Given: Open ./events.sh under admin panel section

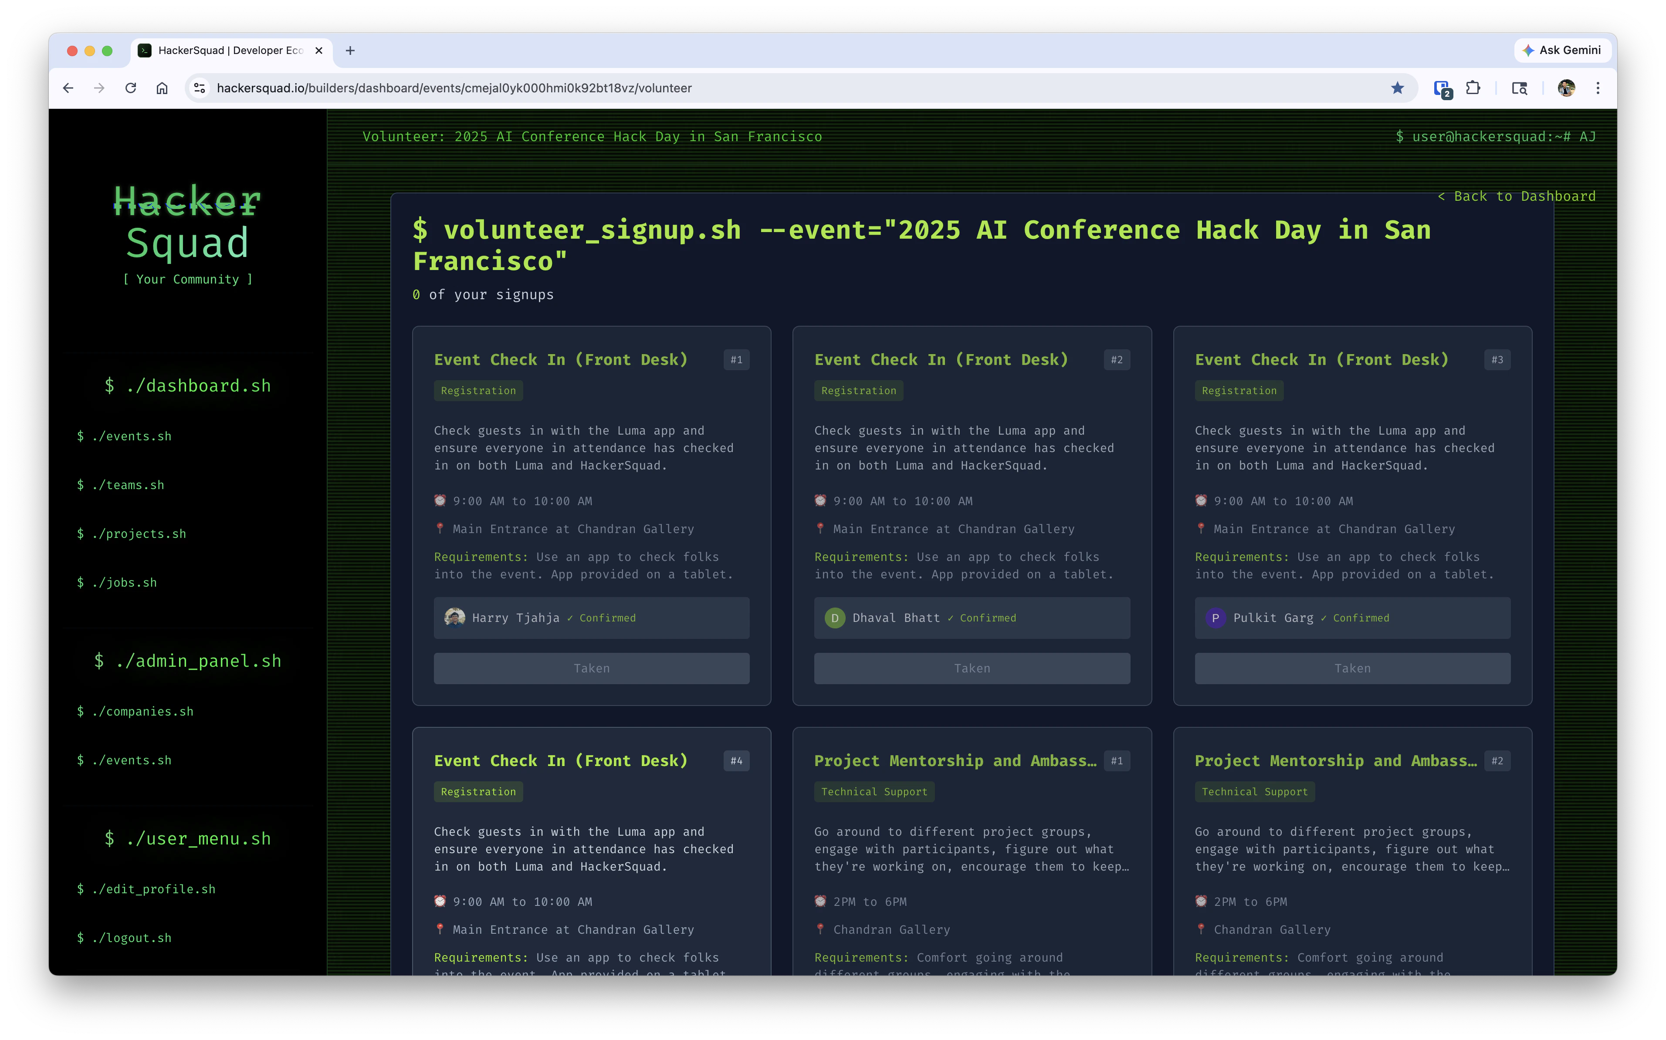Looking at the screenshot, I should pyautogui.click(x=125, y=760).
